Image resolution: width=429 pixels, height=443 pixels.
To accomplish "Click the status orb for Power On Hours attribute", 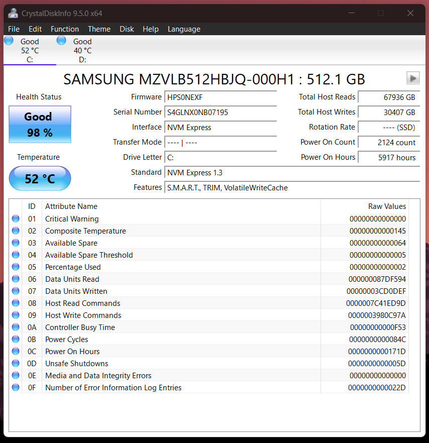I will click(16, 351).
